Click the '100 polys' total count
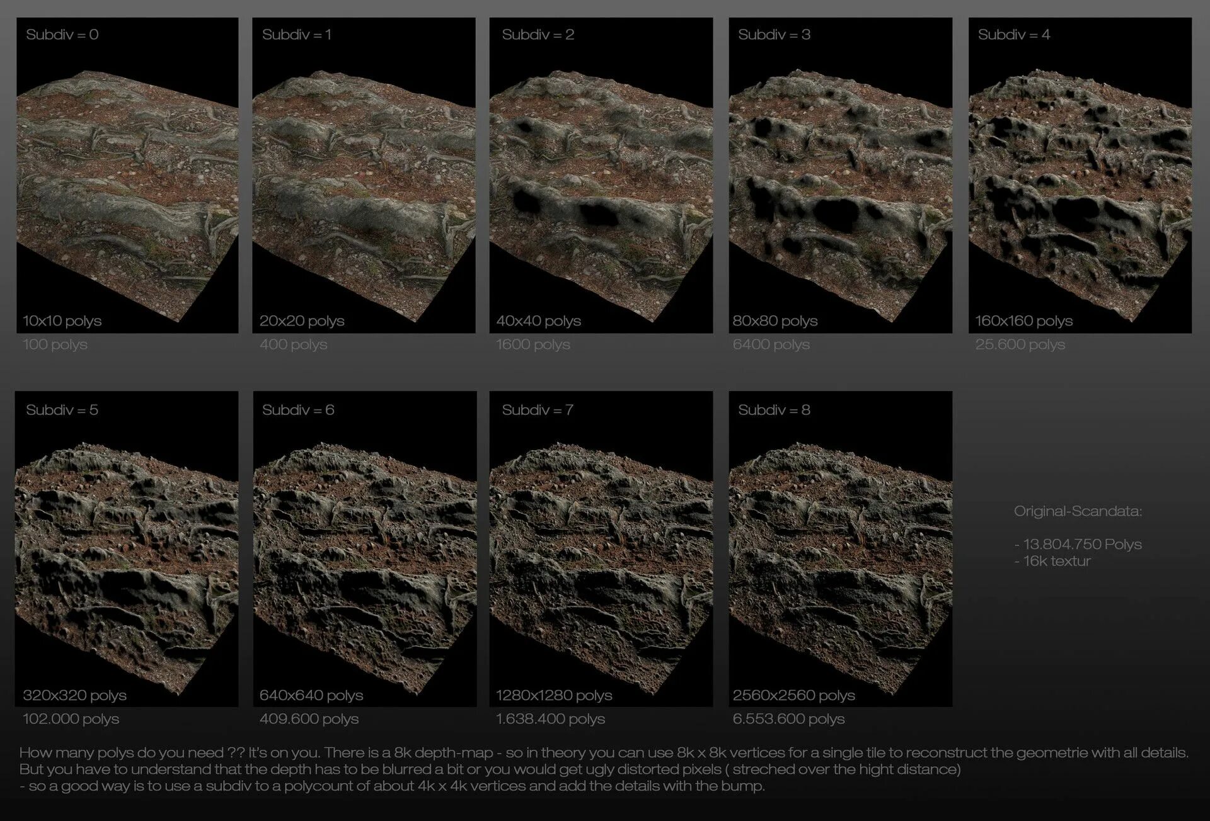The width and height of the screenshot is (1210, 821). click(x=55, y=345)
